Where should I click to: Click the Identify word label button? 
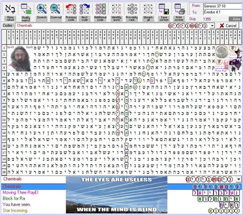coord(116,19)
